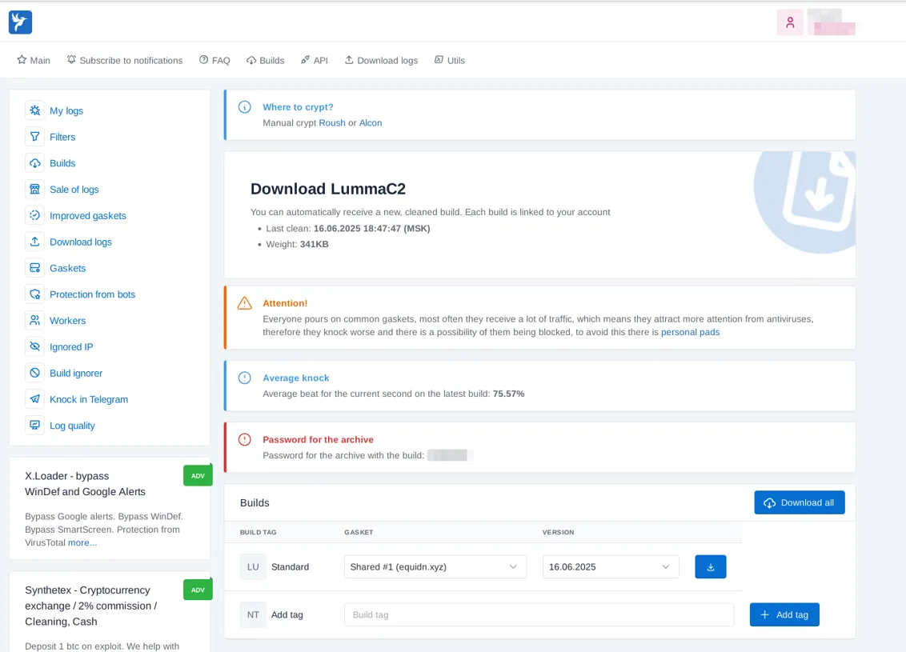Click the Download LummaC2 heading
This screenshot has width=906, height=652.
pyautogui.click(x=328, y=189)
